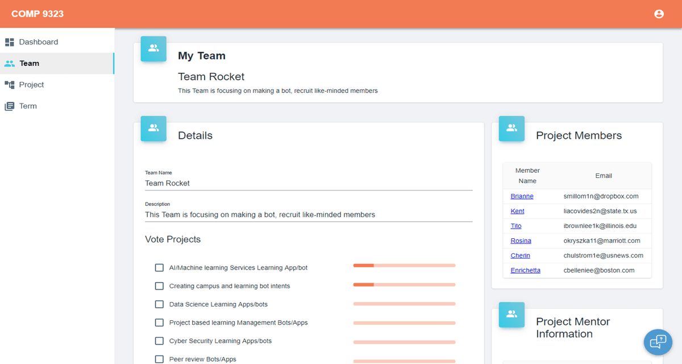This screenshot has height=364, width=682.
Task: Open the Term menu item
Action: tap(28, 106)
